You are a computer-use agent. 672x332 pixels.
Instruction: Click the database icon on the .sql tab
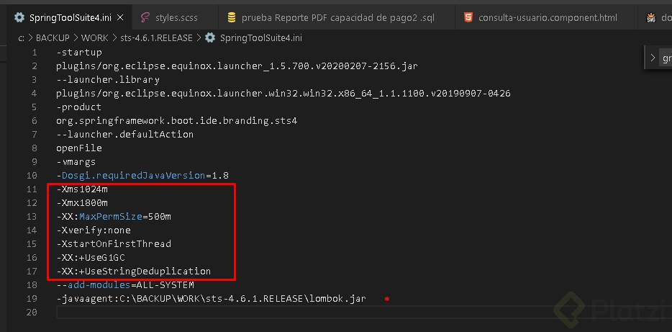click(x=232, y=17)
